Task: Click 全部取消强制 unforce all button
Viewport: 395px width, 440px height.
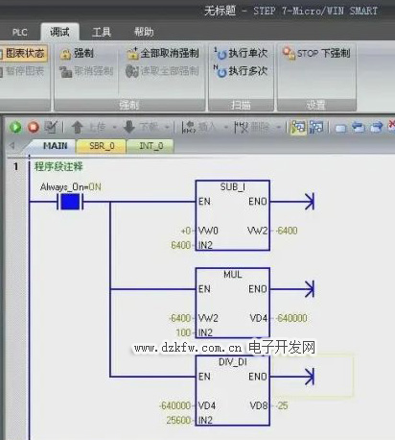Action: point(163,54)
